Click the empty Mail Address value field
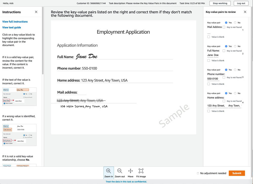This screenshot has width=253, height=184. tap(209, 32)
